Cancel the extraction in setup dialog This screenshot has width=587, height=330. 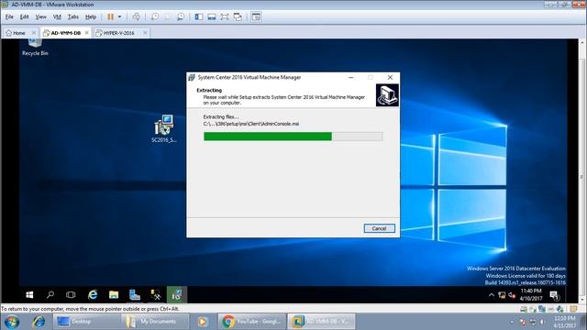click(x=379, y=228)
